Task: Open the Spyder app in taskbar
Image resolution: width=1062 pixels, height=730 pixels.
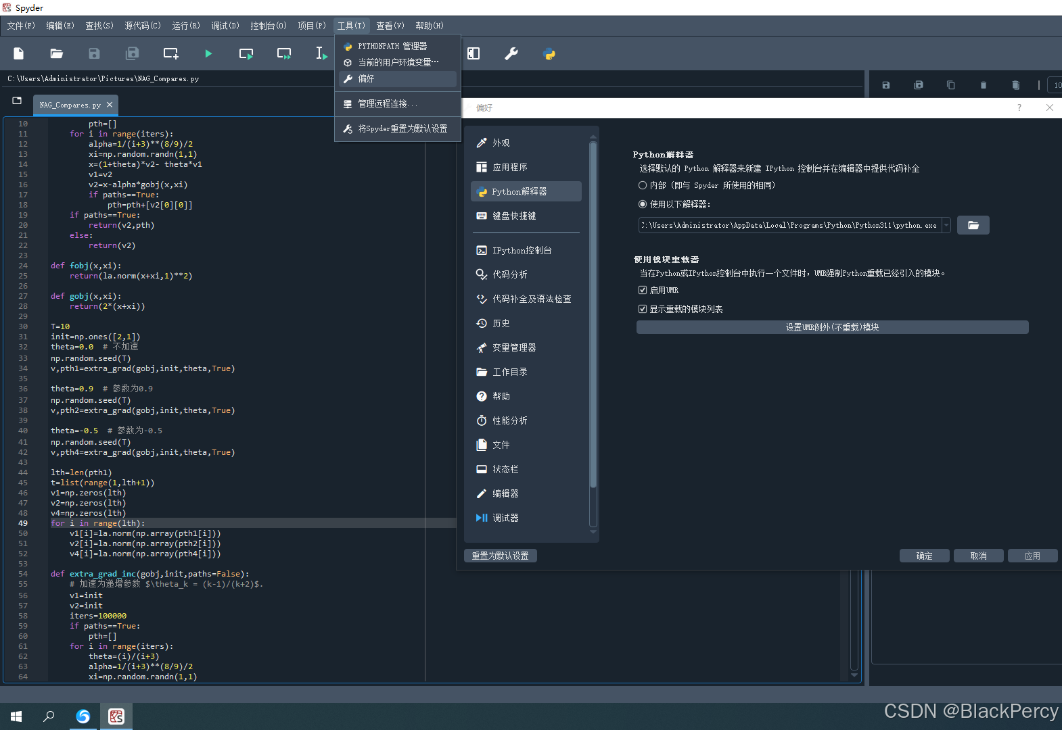Action: (116, 716)
